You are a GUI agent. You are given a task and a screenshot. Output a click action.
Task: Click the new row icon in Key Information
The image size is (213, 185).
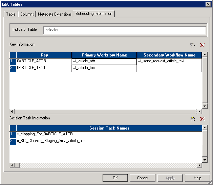[x=193, y=45]
